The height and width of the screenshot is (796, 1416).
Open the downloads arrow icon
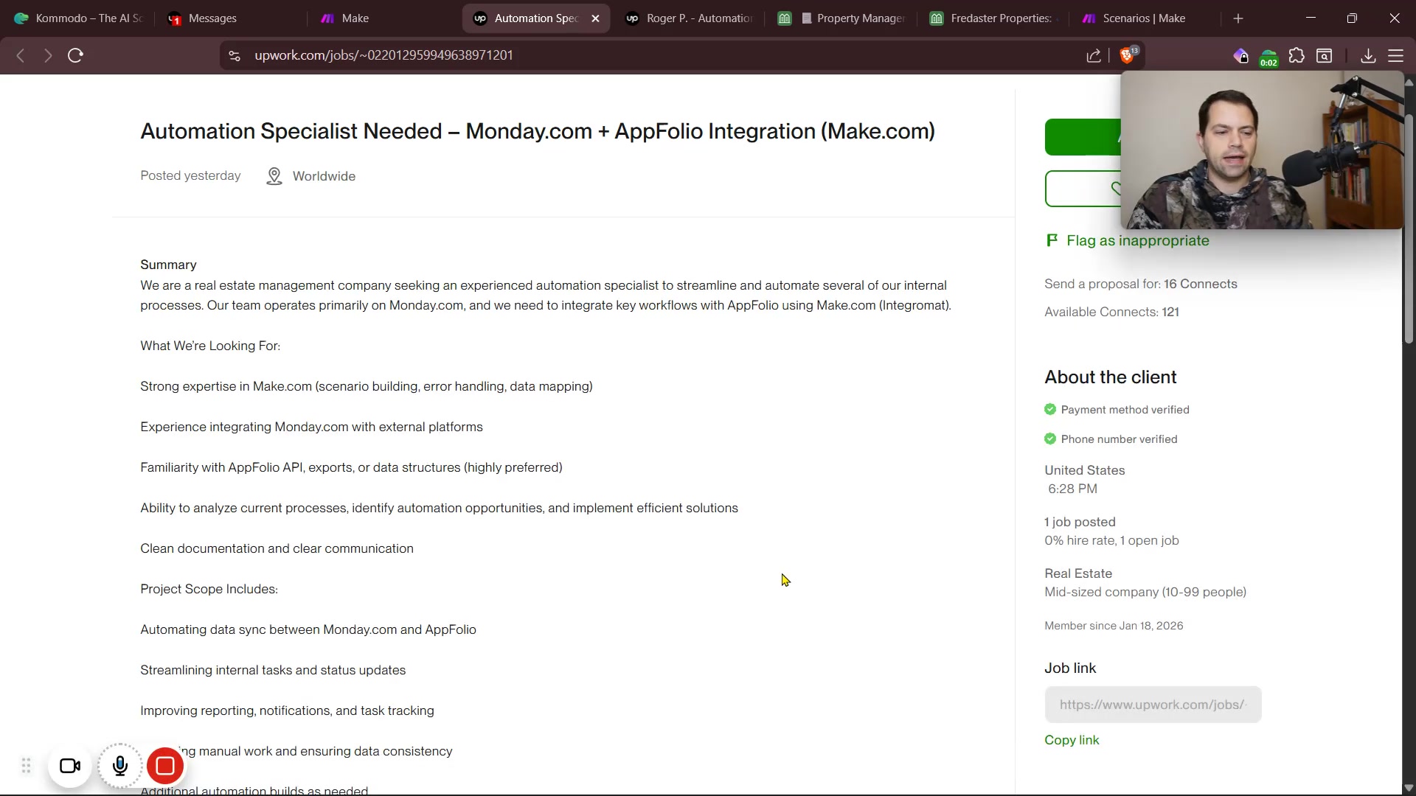click(1368, 55)
